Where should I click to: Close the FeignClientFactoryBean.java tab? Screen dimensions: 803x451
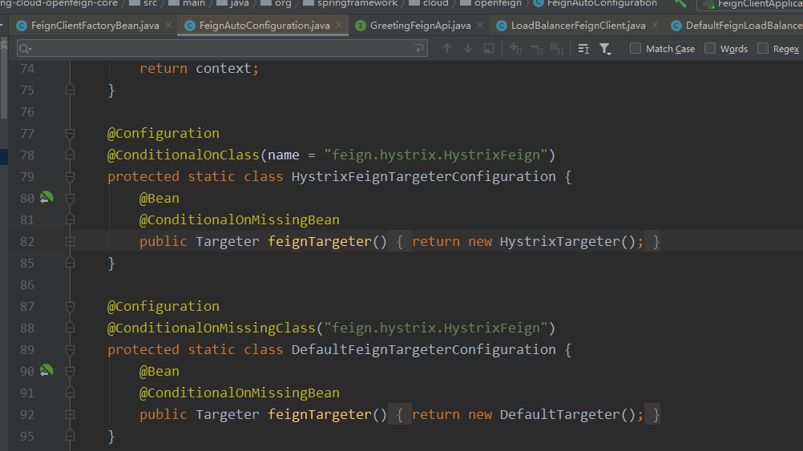[168, 25]
